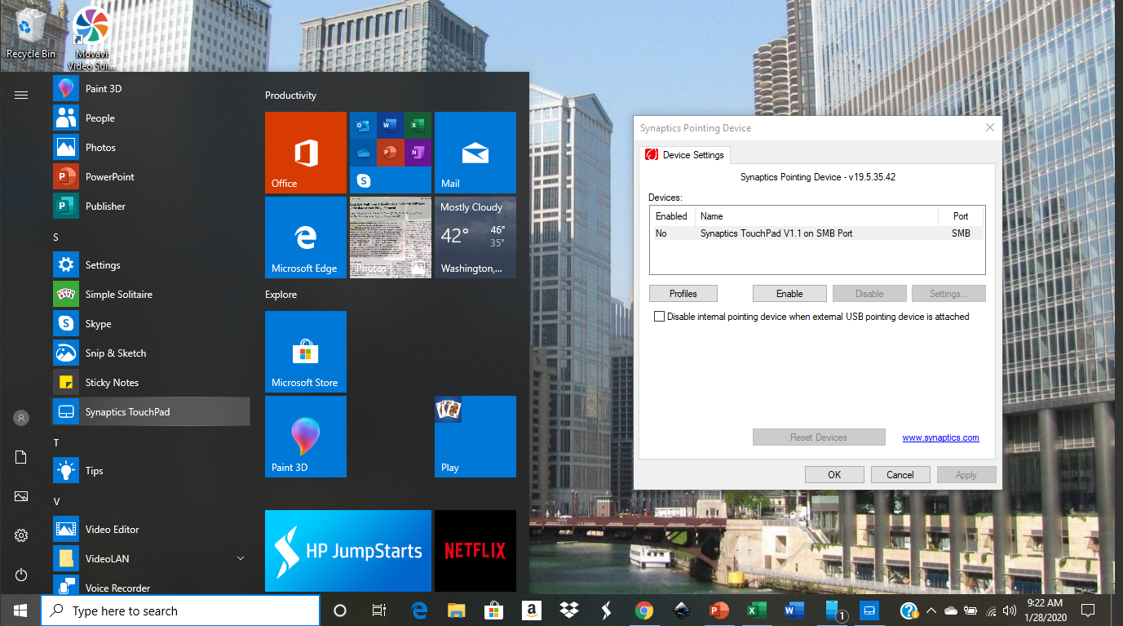Close the Synaptics Pointing Device dialog
This screenshot has width=1123, height=626.
989,128
